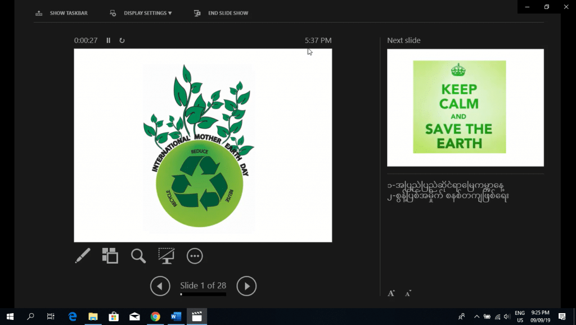Click Keep Calm next slide thumbnail
576x325 pixels.
click(x=465, y=107)
